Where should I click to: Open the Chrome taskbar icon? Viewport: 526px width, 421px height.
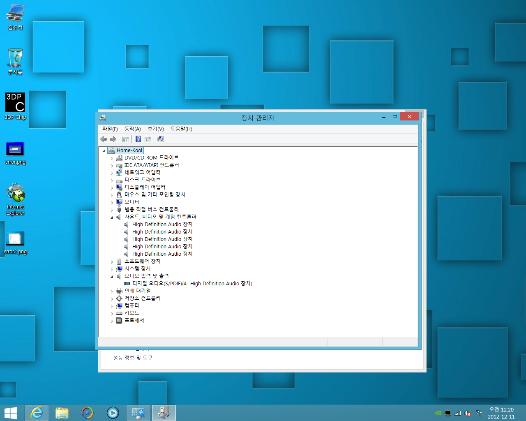point(88,413)
